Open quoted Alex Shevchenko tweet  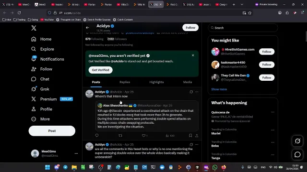click(x=147, y=116)
